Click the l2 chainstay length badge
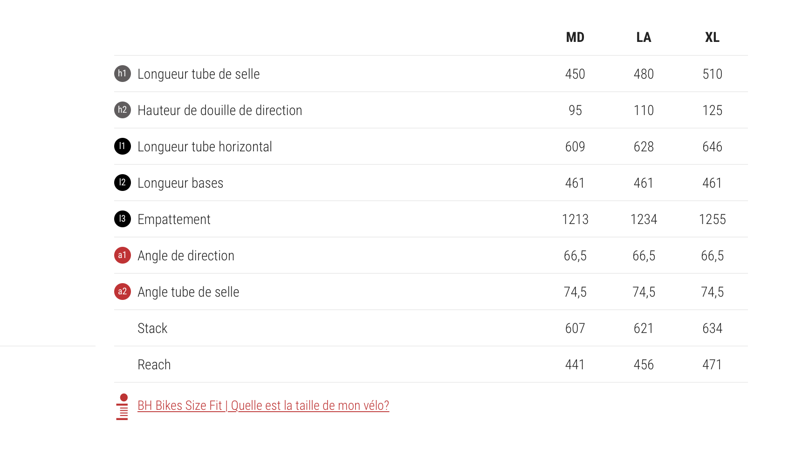Screen dimensions: 809x455 (x=123, y=183)
